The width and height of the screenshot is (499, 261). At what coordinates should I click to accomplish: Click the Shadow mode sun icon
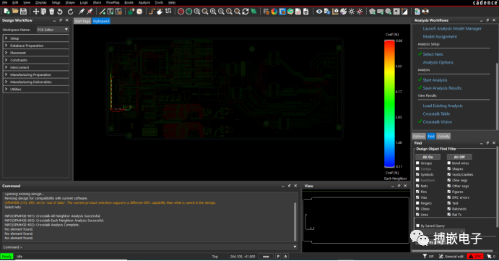click(352, 12)
